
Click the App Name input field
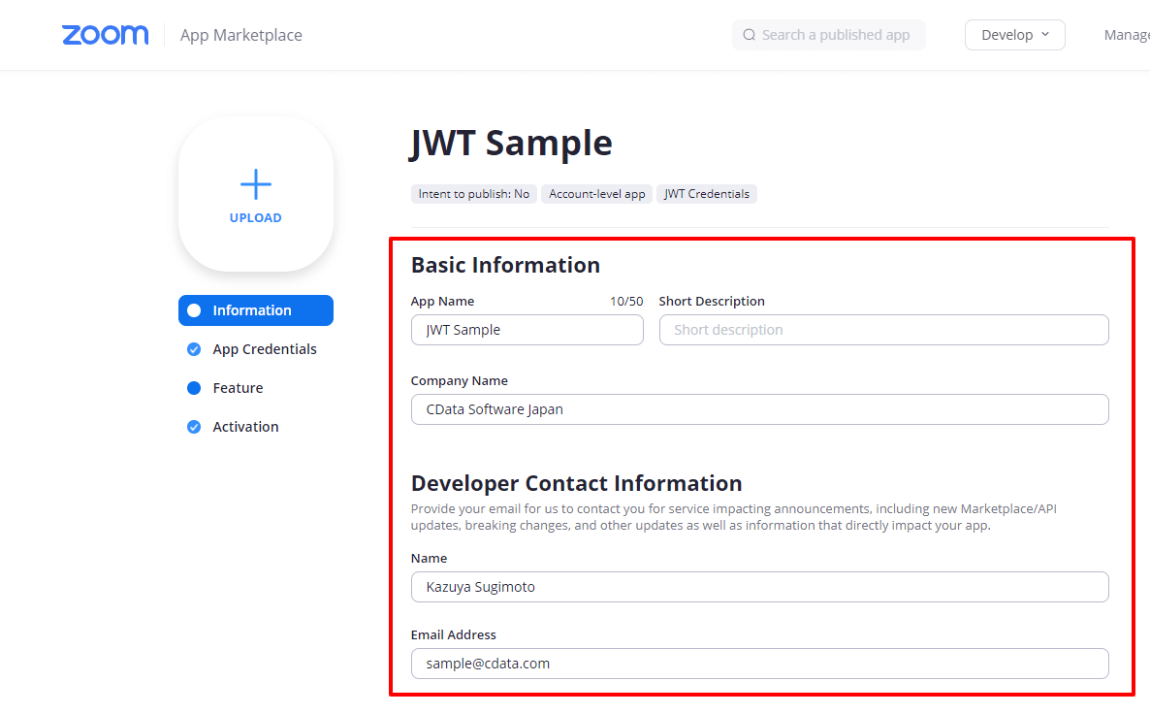(527, 330)
